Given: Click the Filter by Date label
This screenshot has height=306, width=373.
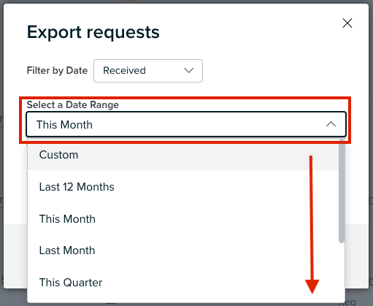Looking at the screenshot, I should click(57, 71).
